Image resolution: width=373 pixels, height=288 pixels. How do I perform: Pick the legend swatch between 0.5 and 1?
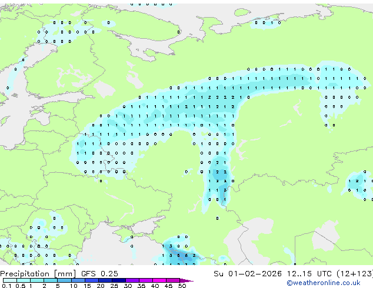tap(24, 280)
